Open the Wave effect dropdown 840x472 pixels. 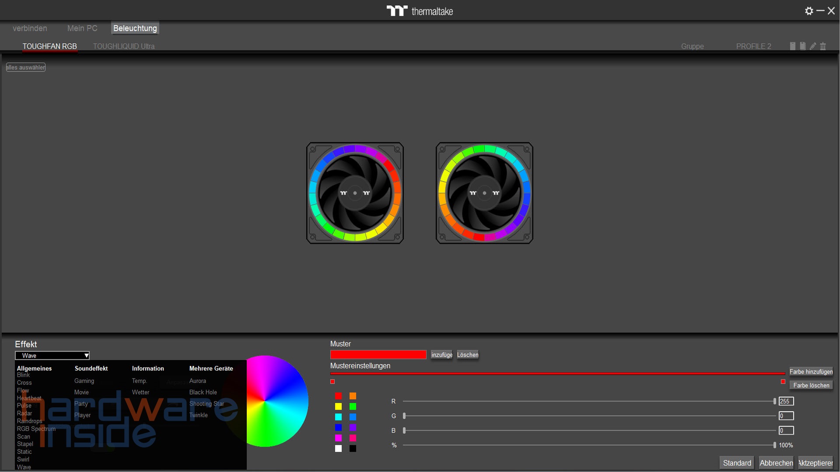point(52,355)
